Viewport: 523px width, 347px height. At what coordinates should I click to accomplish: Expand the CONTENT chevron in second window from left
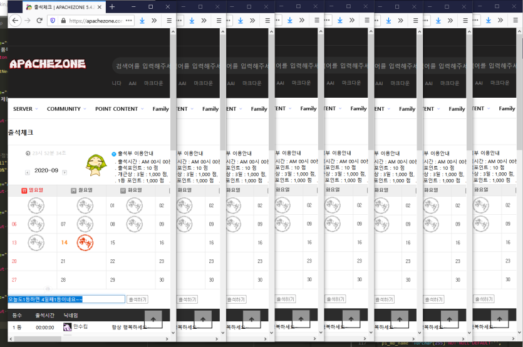(x=192, y=109)
